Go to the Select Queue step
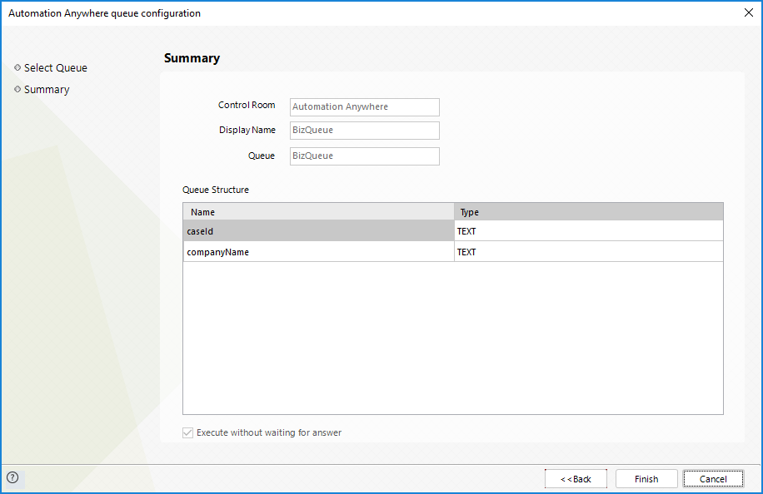This screenshot has width=763, height=494. [56, 68]
